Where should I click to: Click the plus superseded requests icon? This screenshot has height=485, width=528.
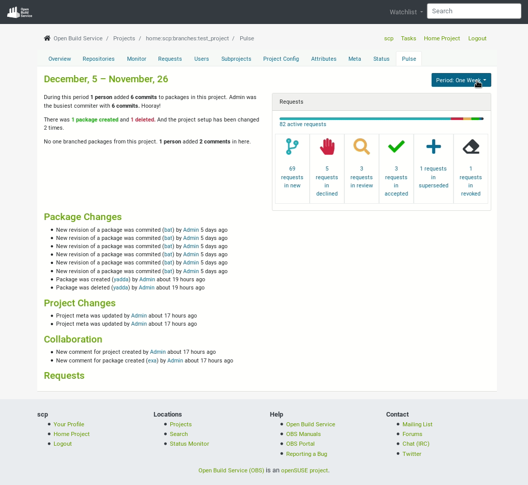[x=434, y=147]
